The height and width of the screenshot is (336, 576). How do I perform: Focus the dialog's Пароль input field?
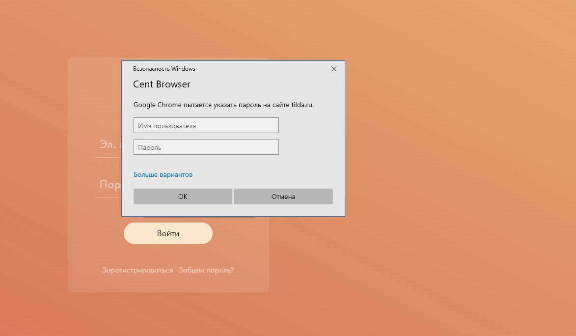[x=206, y=147]
